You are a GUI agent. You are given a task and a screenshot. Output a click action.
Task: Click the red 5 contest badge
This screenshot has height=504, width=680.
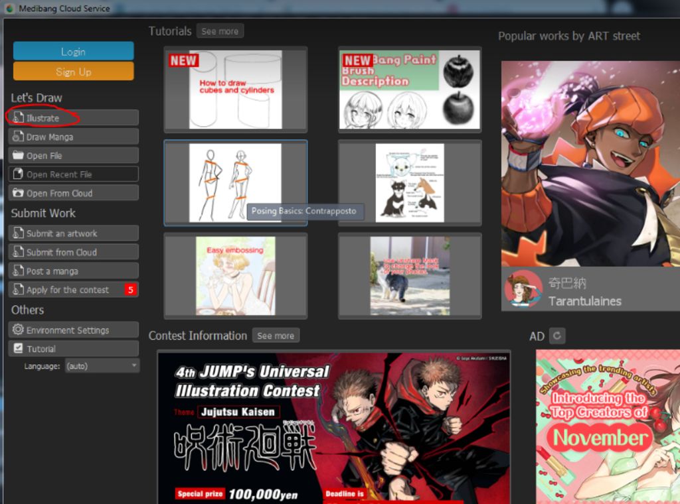(131, 290)
